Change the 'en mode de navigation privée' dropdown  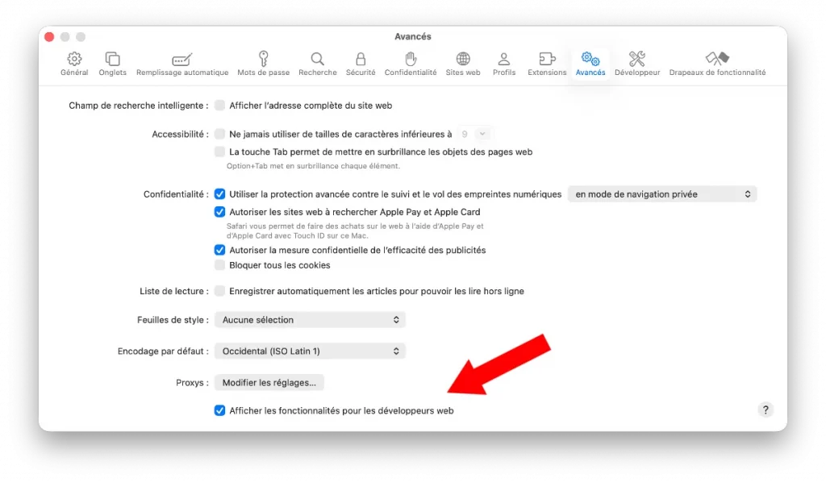(661, 193)
